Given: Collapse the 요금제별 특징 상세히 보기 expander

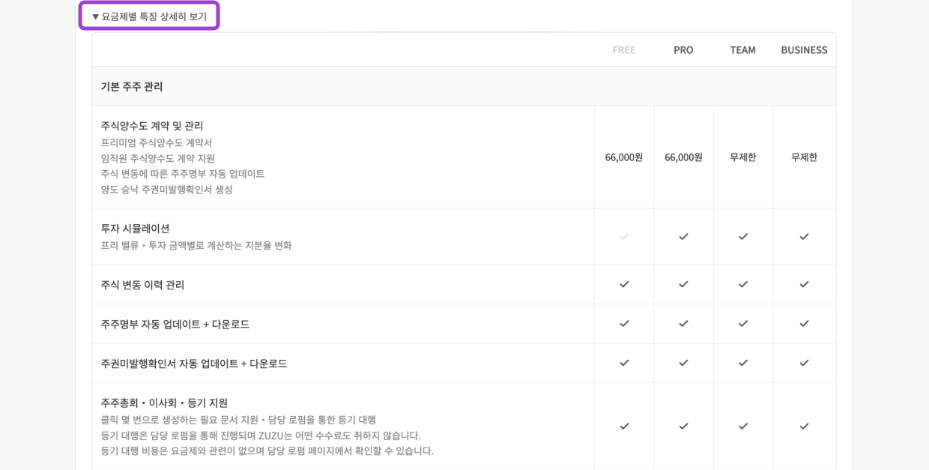Looking at the screenshot, I should click(x=149, y=16).
